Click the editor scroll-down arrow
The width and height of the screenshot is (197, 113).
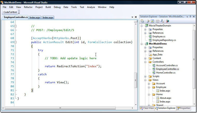click(x=136, y=105)
